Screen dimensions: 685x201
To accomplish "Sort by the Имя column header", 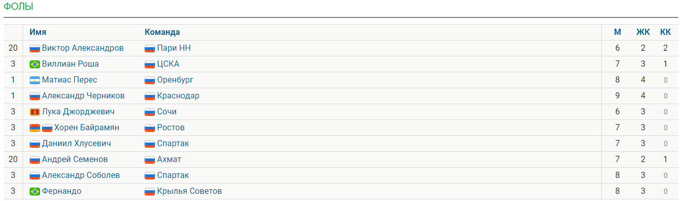I will (38, 32).
